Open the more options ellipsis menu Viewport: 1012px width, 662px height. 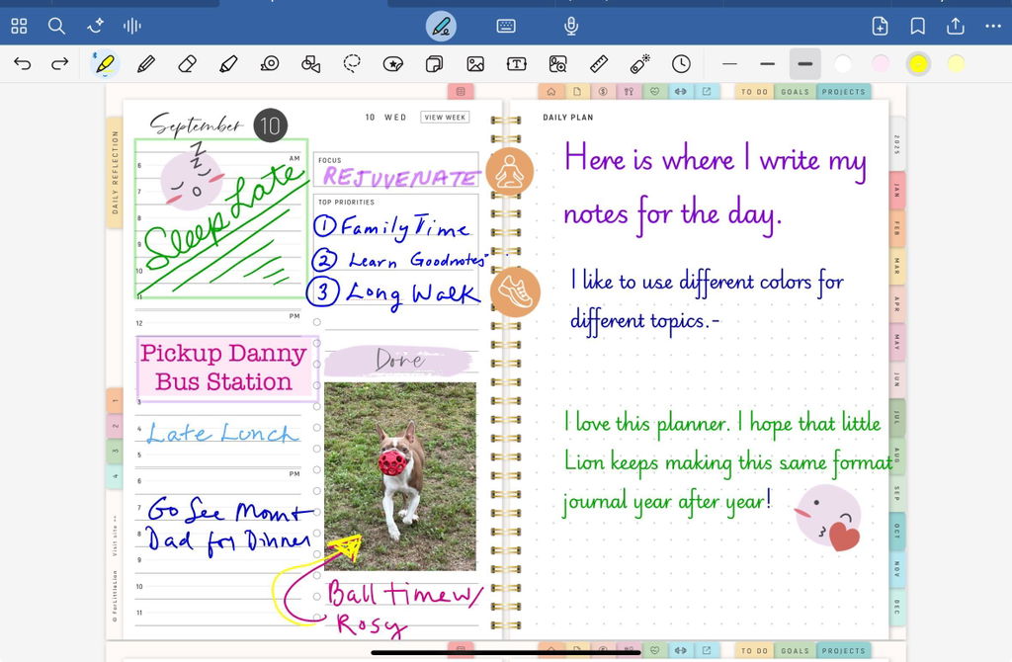point(993,26)
